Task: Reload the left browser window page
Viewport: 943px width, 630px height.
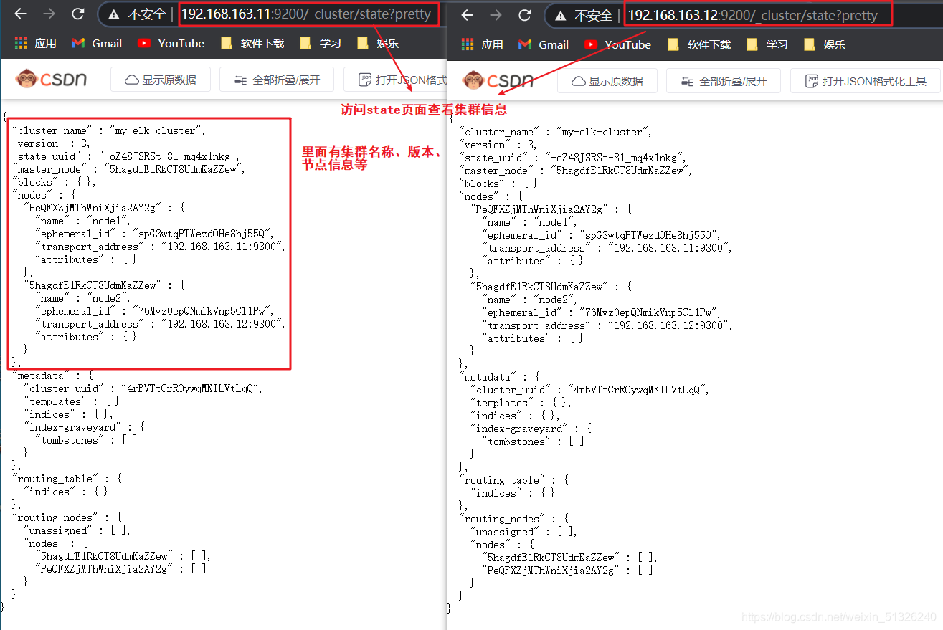Action: point(78,14)
